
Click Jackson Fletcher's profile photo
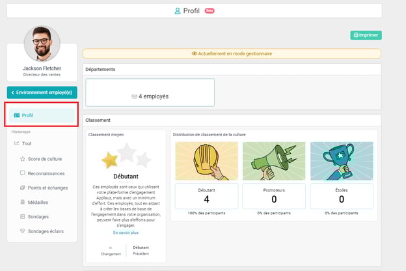[42, 44]
